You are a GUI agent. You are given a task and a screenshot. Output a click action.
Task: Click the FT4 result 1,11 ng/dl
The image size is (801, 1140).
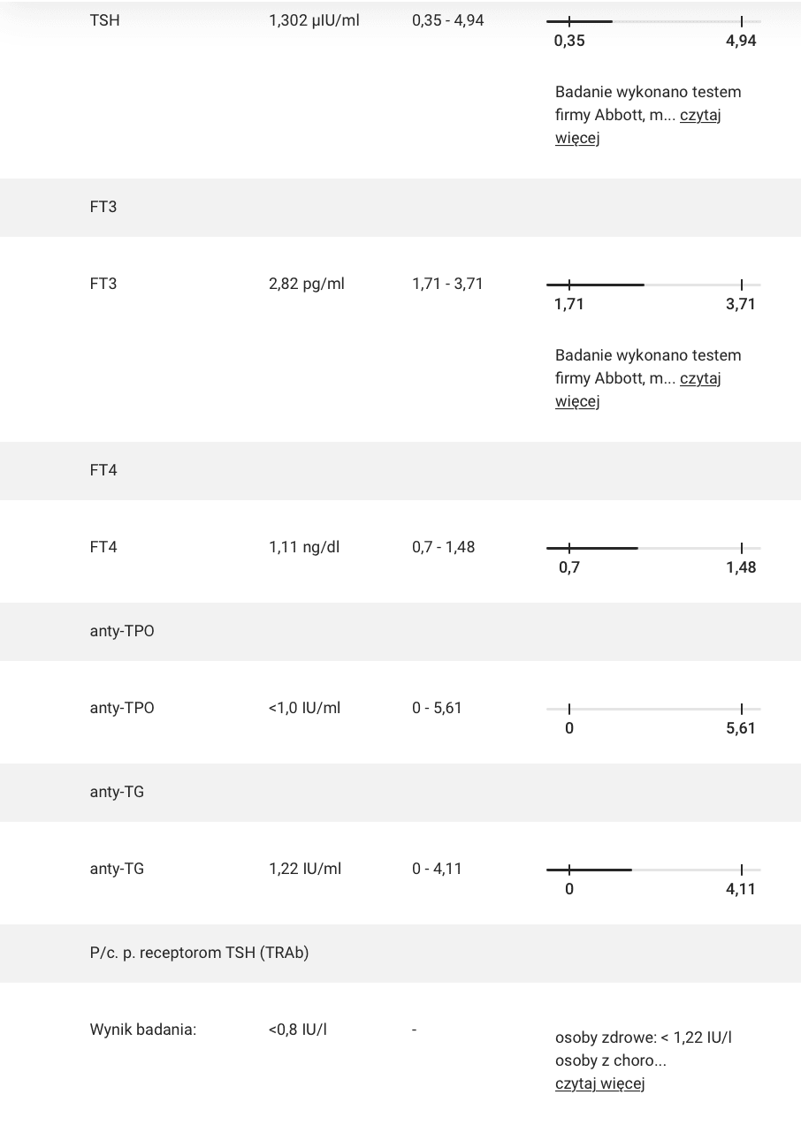(x=304, y=547)
